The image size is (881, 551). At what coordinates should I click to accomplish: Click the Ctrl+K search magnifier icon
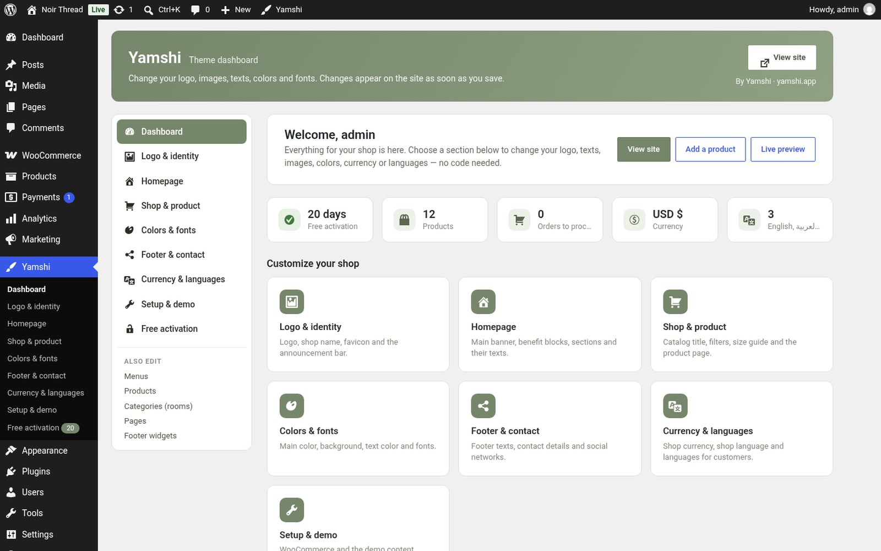[148, 10]
